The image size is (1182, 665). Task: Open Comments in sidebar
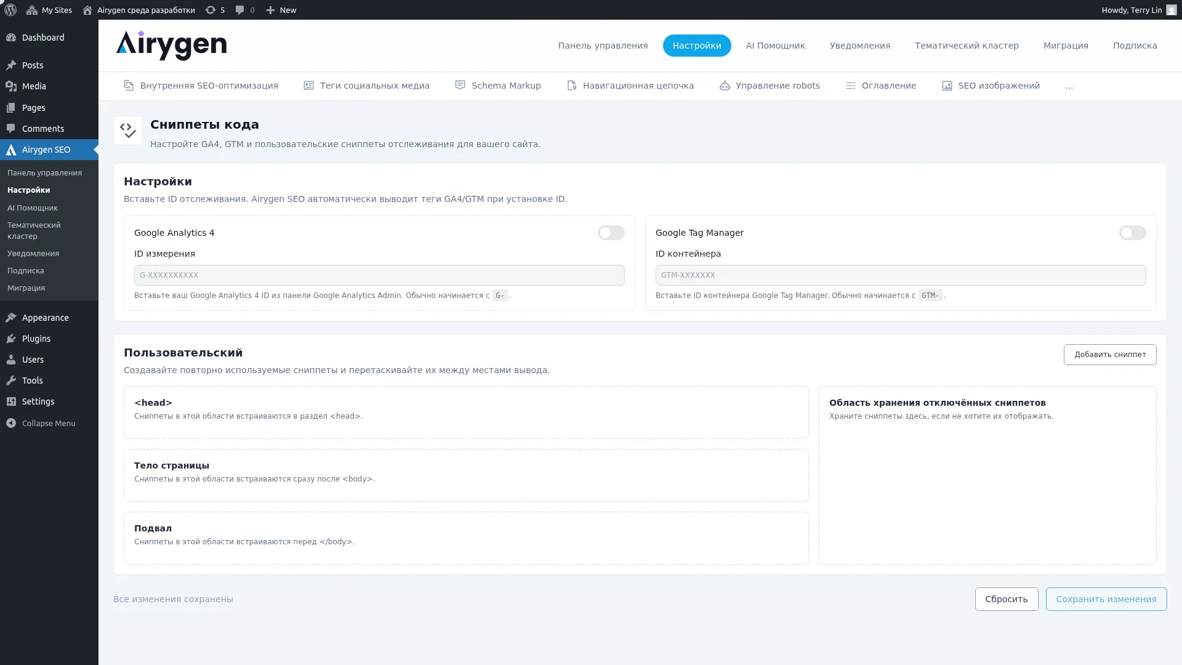click(49, 129)
